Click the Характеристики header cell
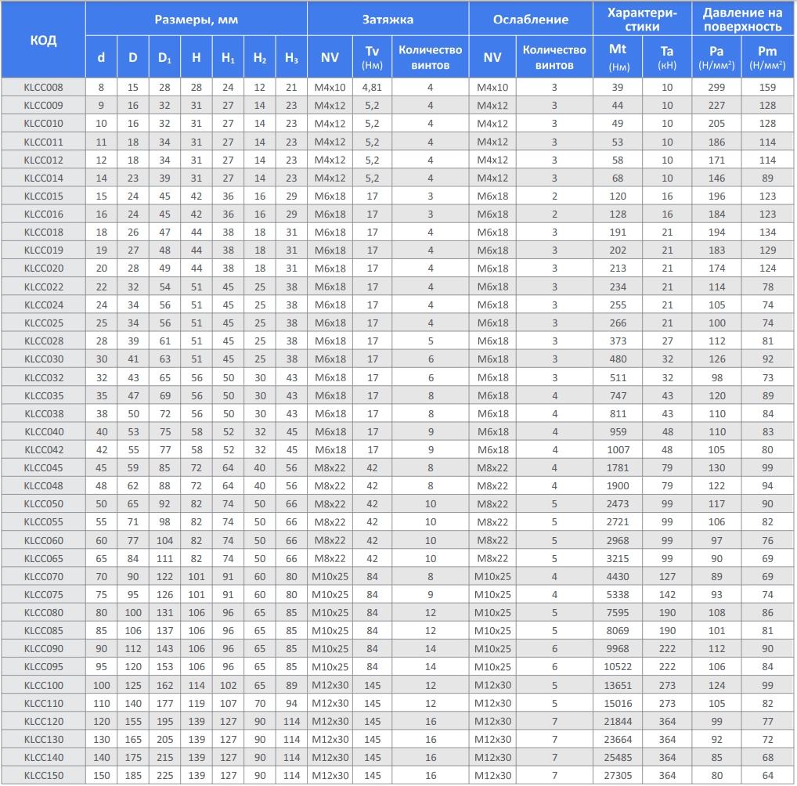The width and height of the screenshot is (797, 786). point(642,19)
